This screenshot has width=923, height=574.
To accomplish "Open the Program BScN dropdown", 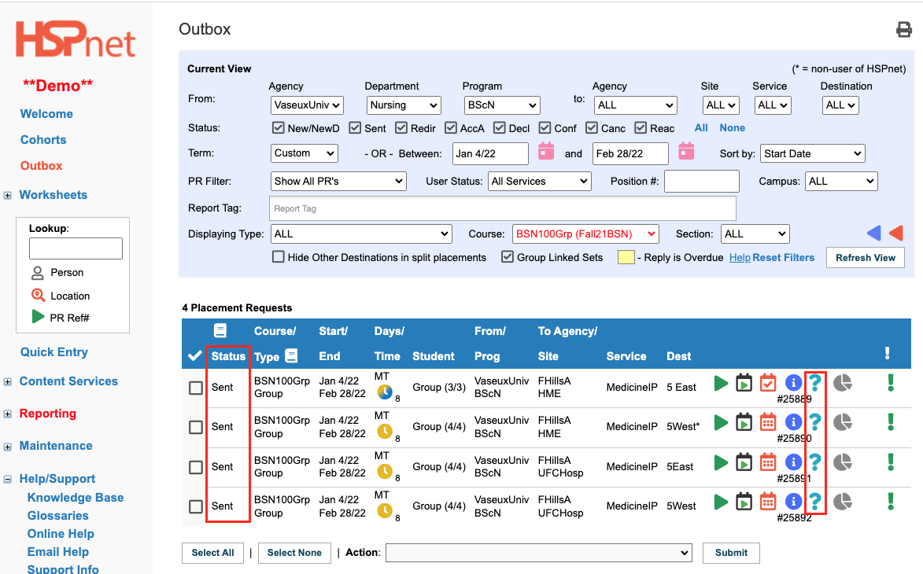I will (x=501, y=105).
